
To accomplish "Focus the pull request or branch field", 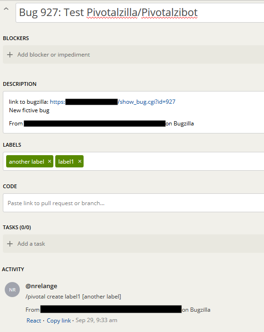I will click(134, 203).
